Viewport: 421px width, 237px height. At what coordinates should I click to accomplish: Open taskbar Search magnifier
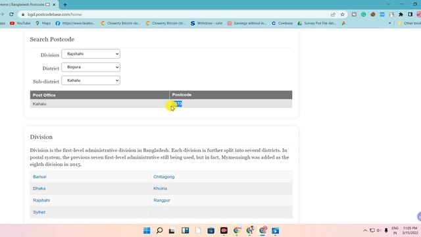159,230
